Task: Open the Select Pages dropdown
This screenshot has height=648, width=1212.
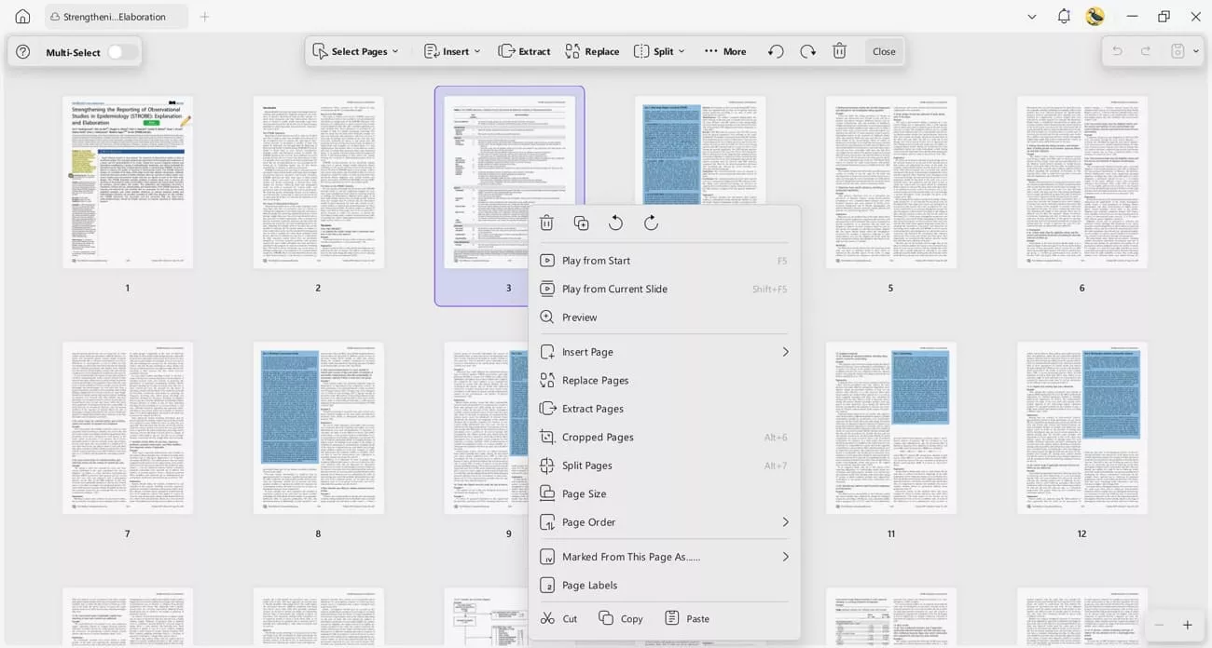Action: (355, 51)
